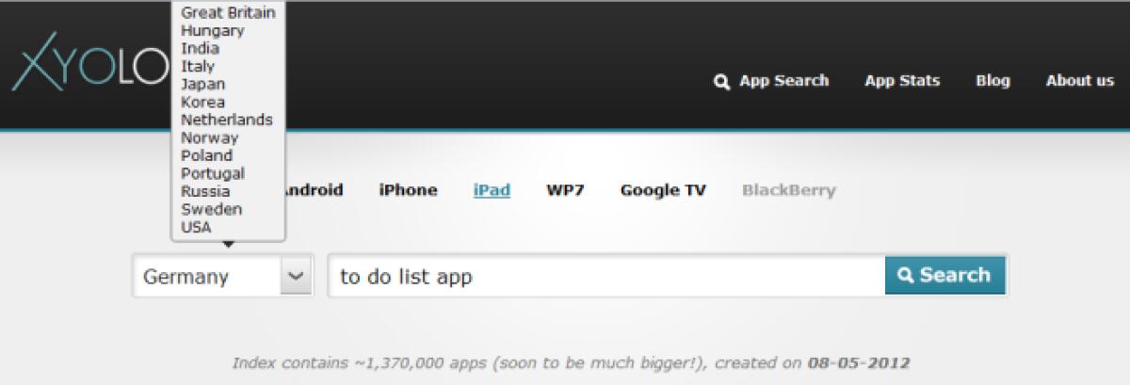Switch to the Google TV tab
The image size is (1130, 385).
point(663,190)
